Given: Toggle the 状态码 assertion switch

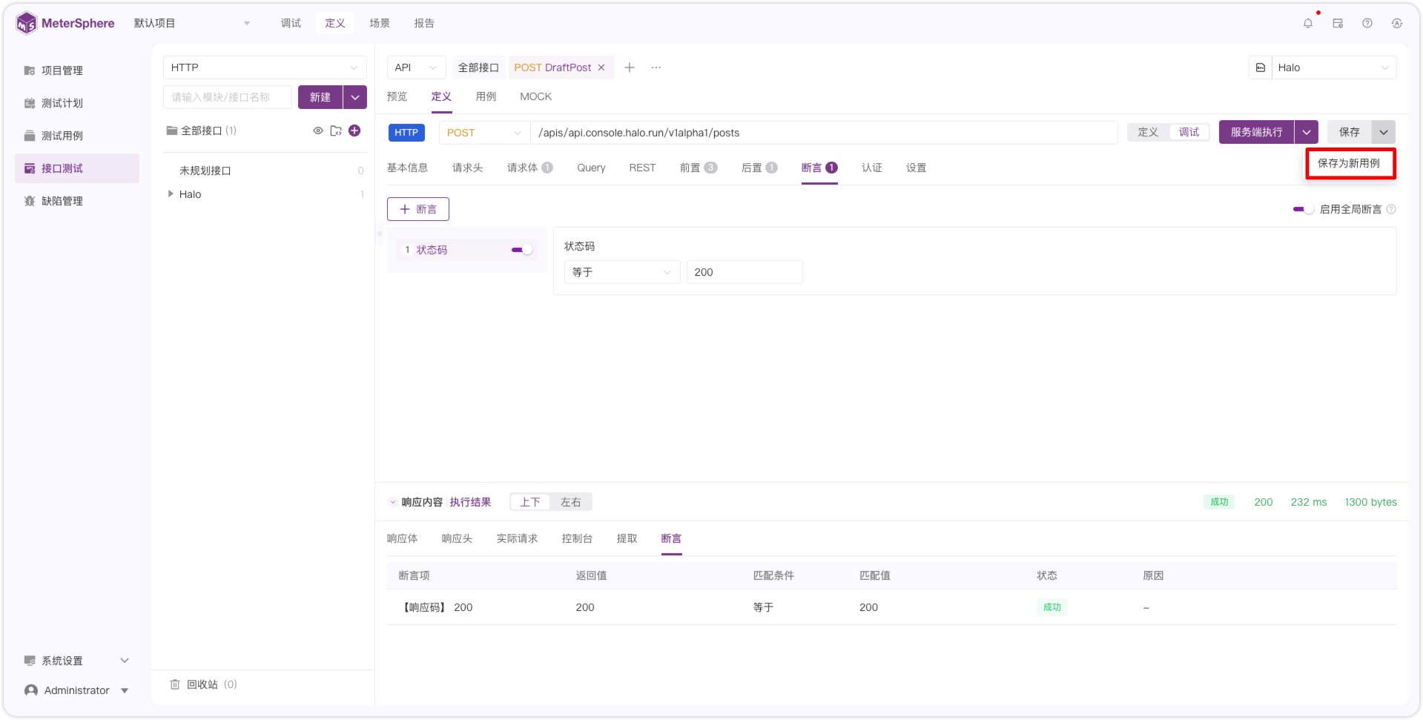Looking at the screenshot, I should (x=522, y=250).
